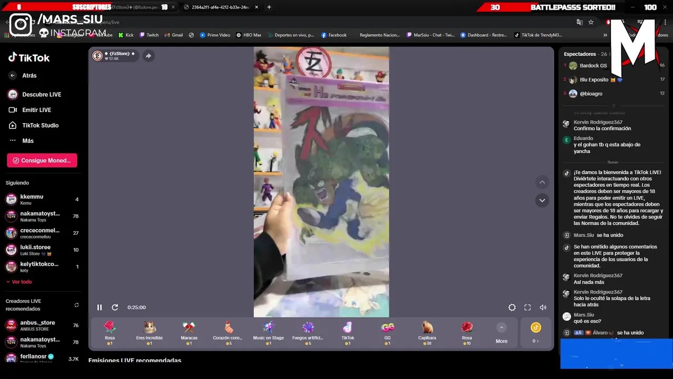
Task: Click the TikTok logo in the sidebar
Action: click(x=29, y=58)
